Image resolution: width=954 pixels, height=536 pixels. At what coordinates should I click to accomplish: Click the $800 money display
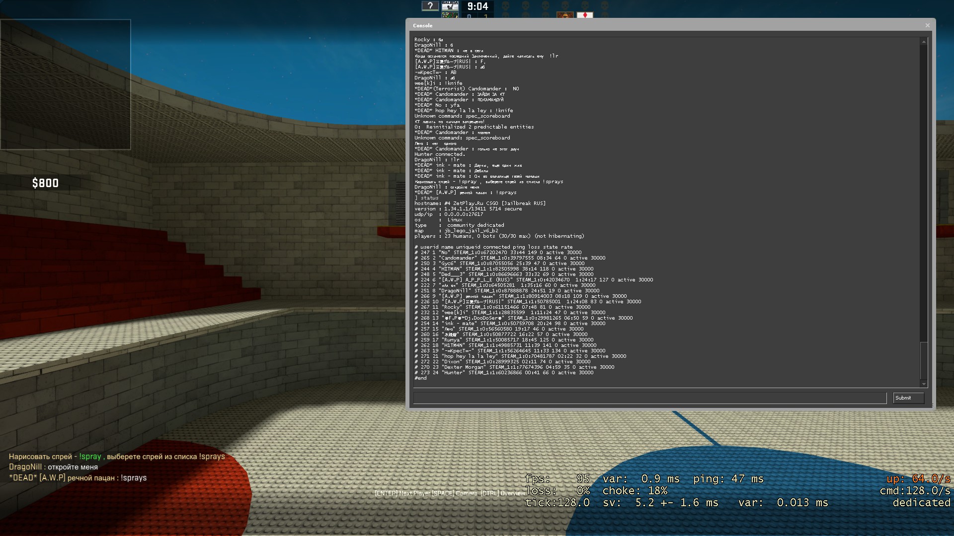45,183
